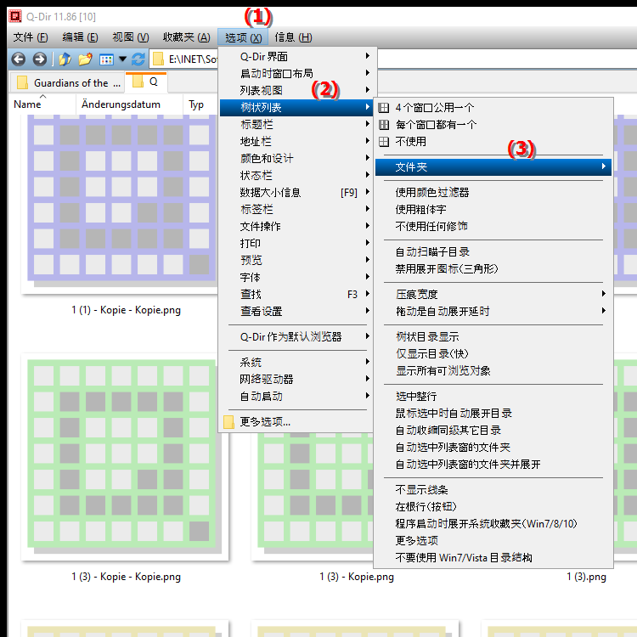Select 仅显示目录(快) mode
The height and width of the screenshot is (637, 637).
click(493, 354)
